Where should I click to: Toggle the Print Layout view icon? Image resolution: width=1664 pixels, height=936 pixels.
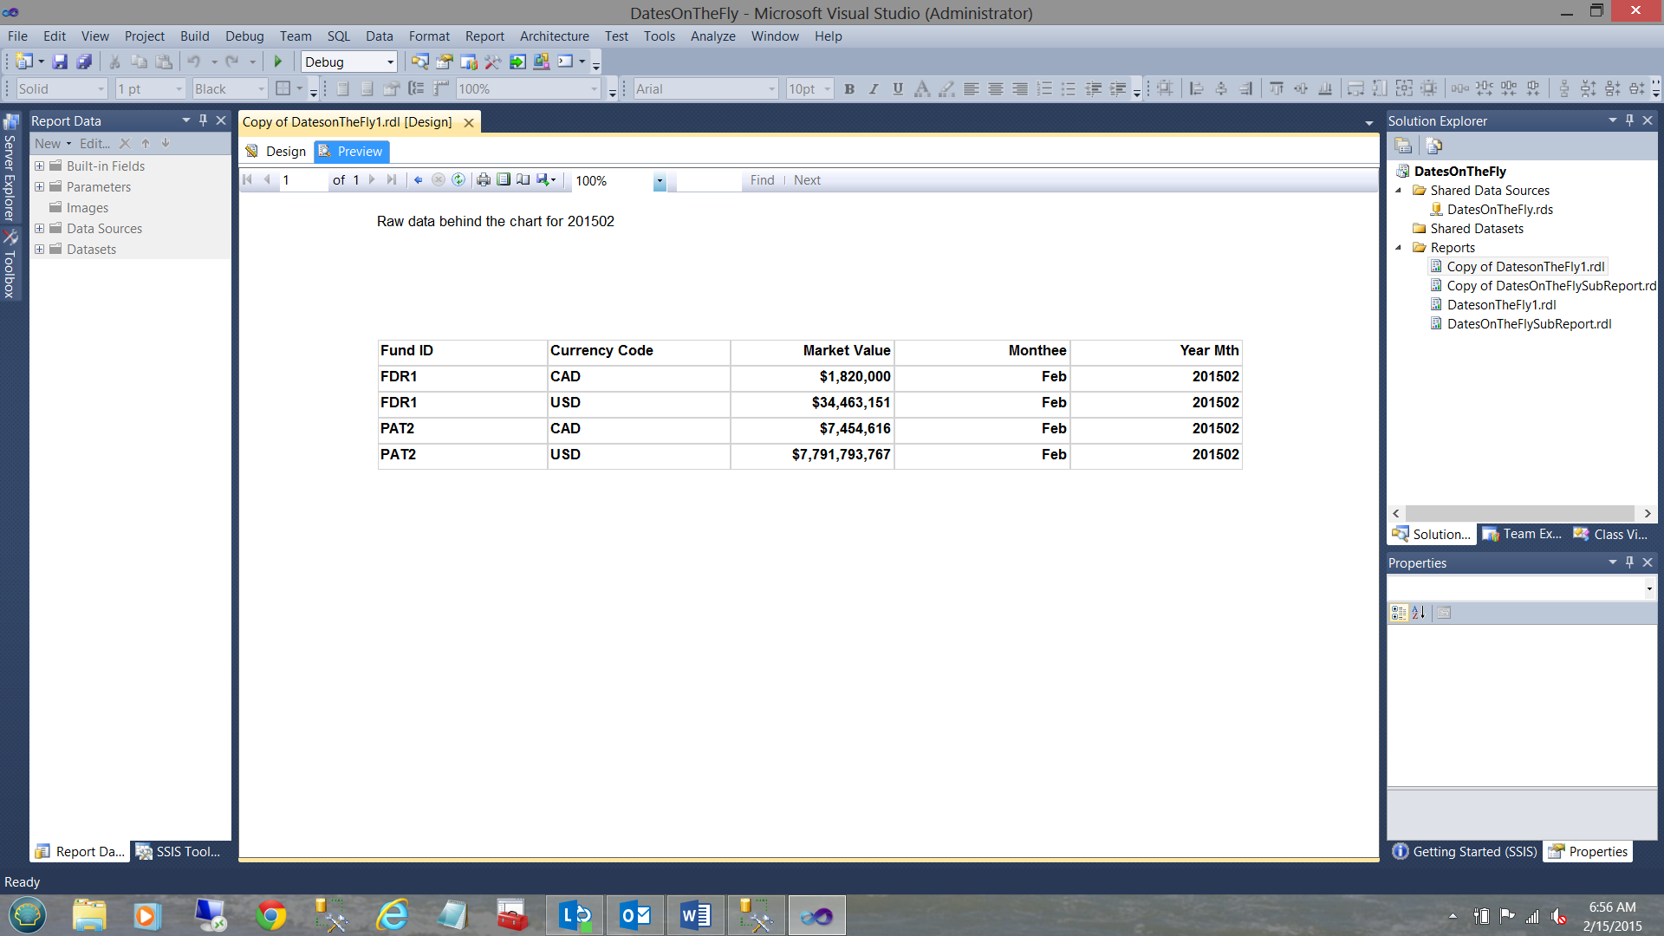[x=504, y=180]
